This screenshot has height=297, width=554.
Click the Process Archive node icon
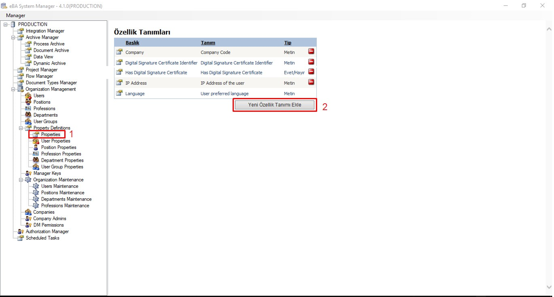click(28, 44)
